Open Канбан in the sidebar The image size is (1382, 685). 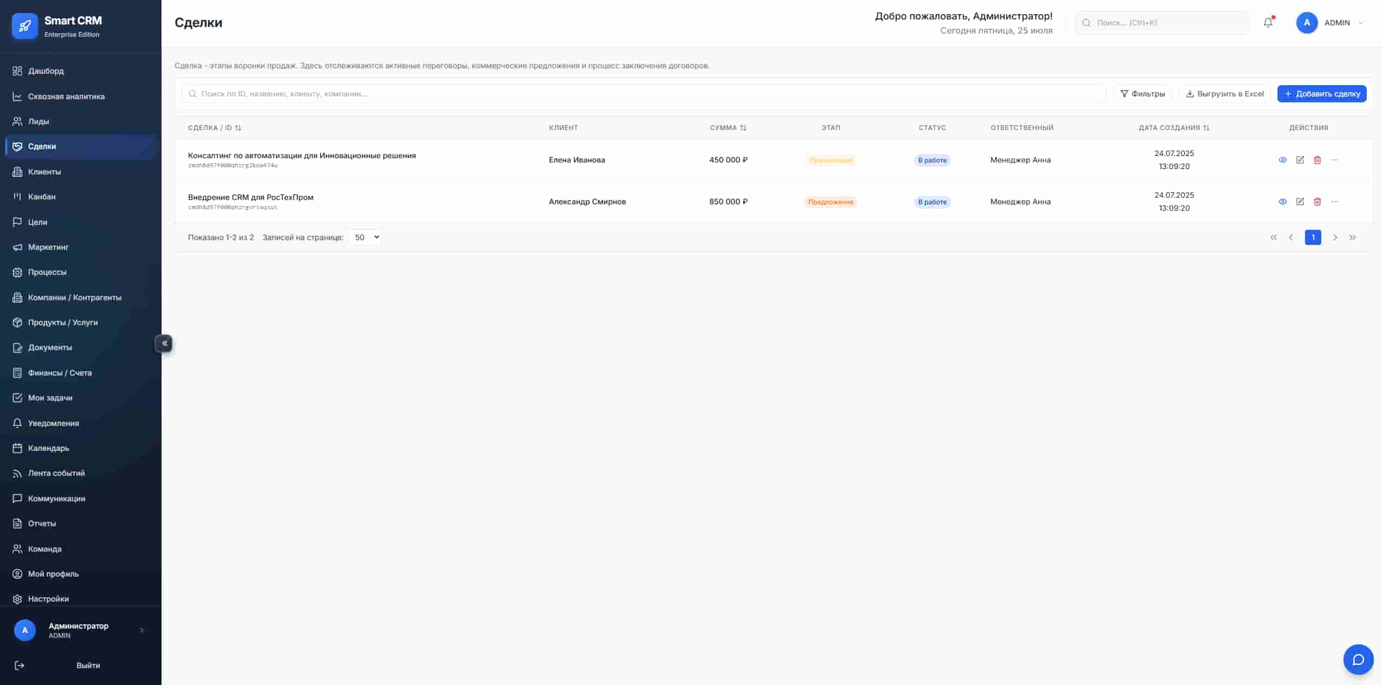tap(42, 197)
